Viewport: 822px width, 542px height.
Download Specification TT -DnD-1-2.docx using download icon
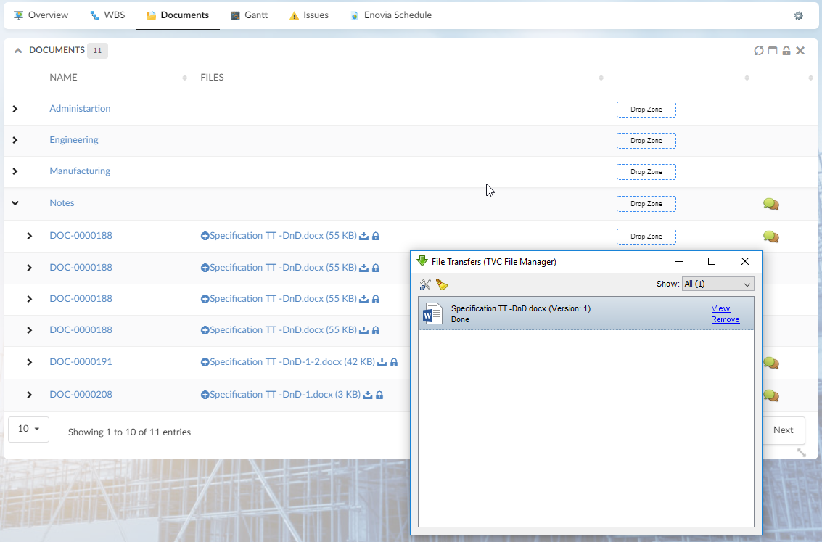click(382, 362)
